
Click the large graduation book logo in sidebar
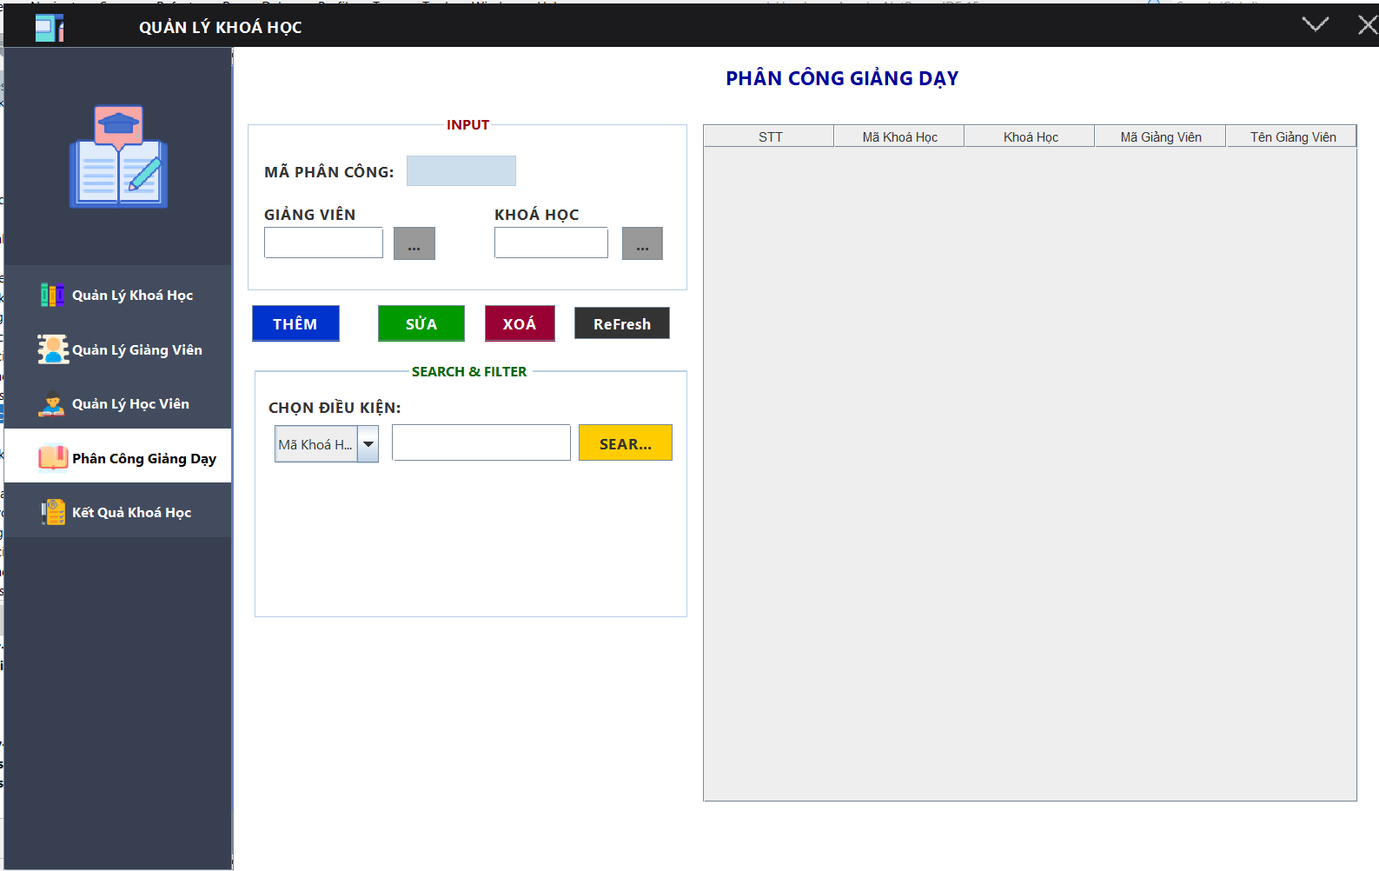tap(119, 157)
